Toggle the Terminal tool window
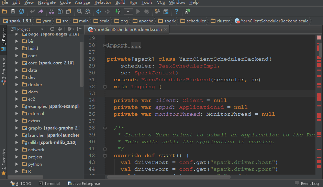Viewport: 323px width, 187px height. point(49,184)
